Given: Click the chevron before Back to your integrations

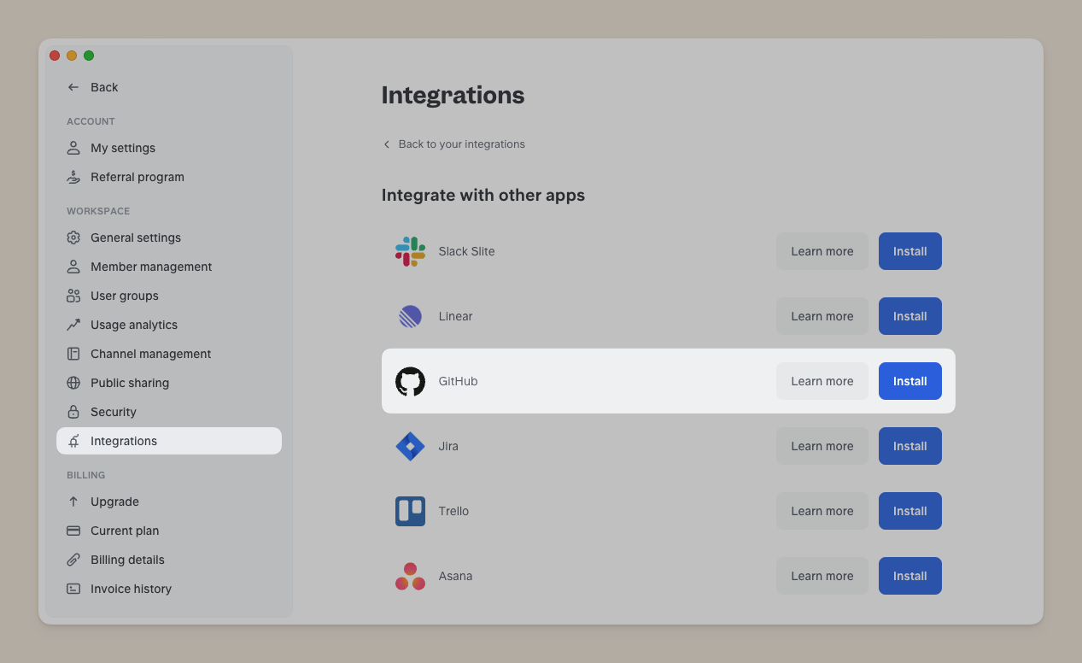Looking at the screenshot, I should point(387,144).
